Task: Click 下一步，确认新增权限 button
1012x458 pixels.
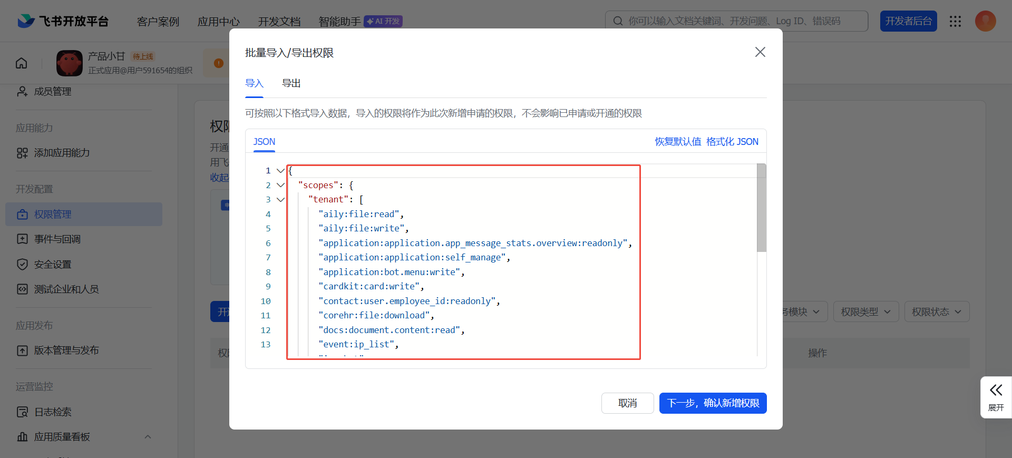Action: point(713,403)
